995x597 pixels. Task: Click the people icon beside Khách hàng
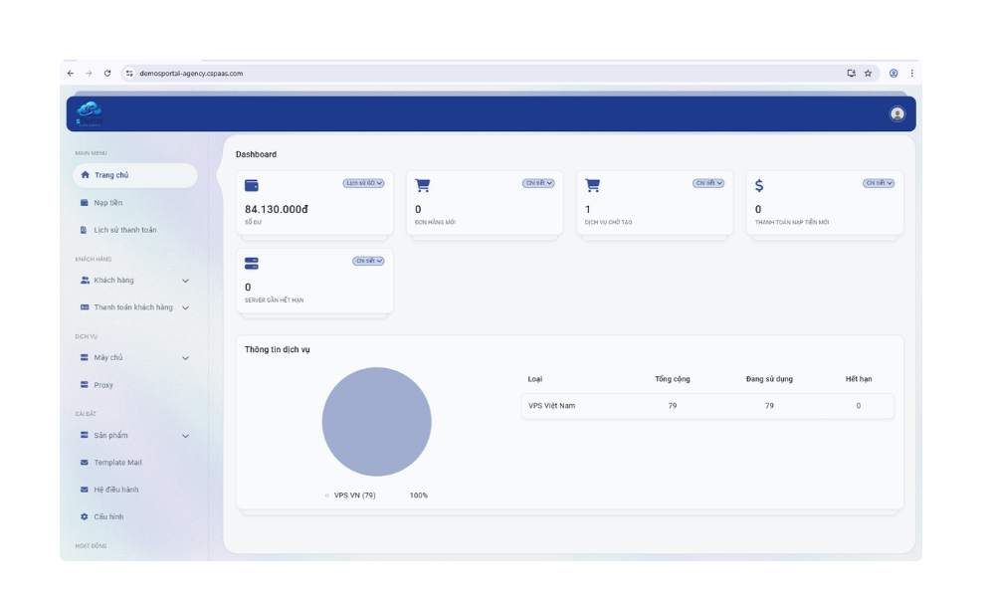tap(85, 280)
